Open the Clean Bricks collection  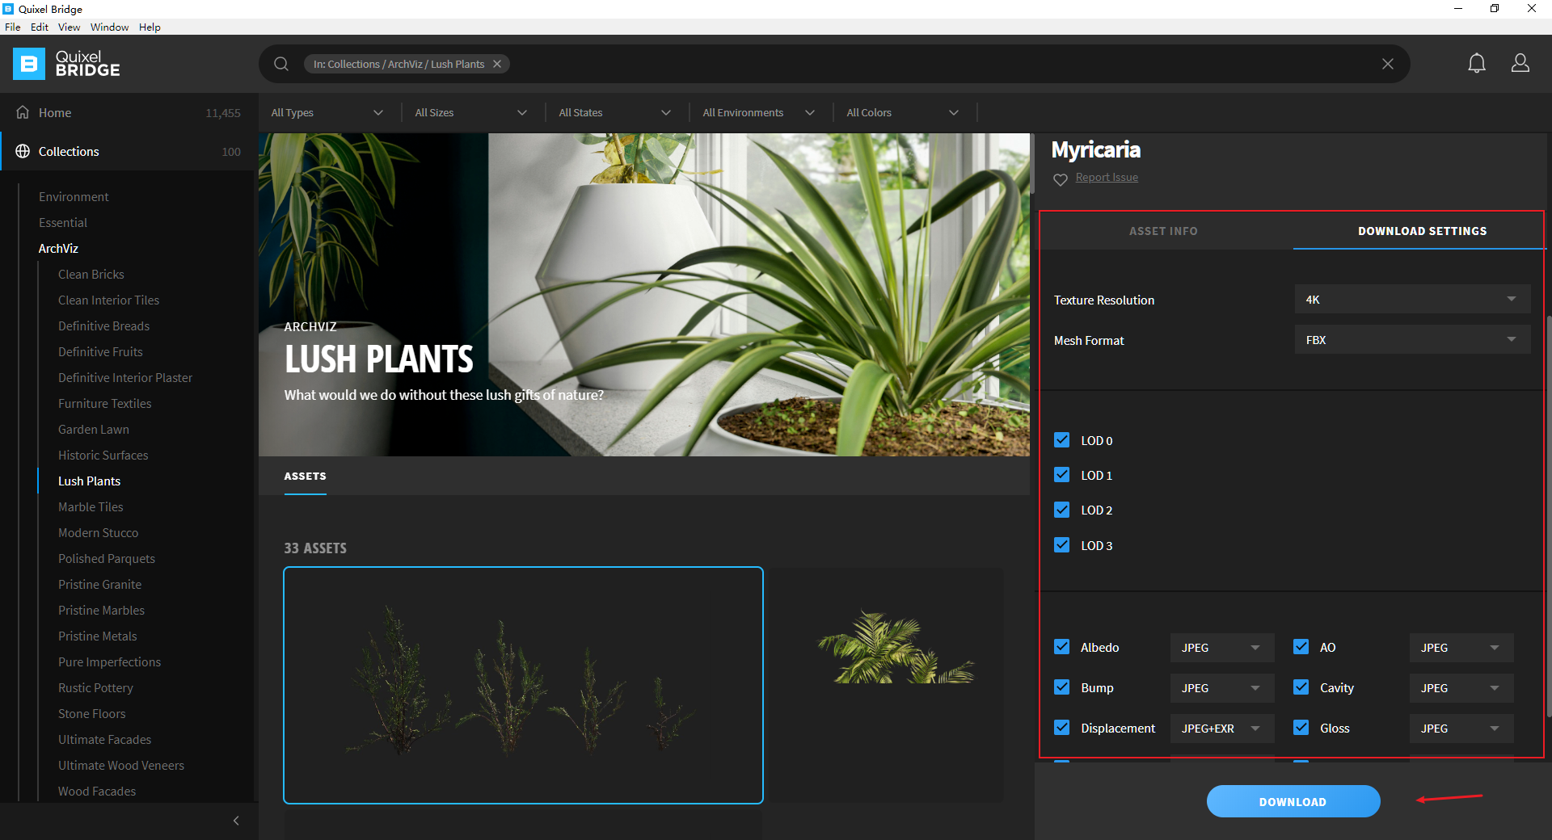91,274
